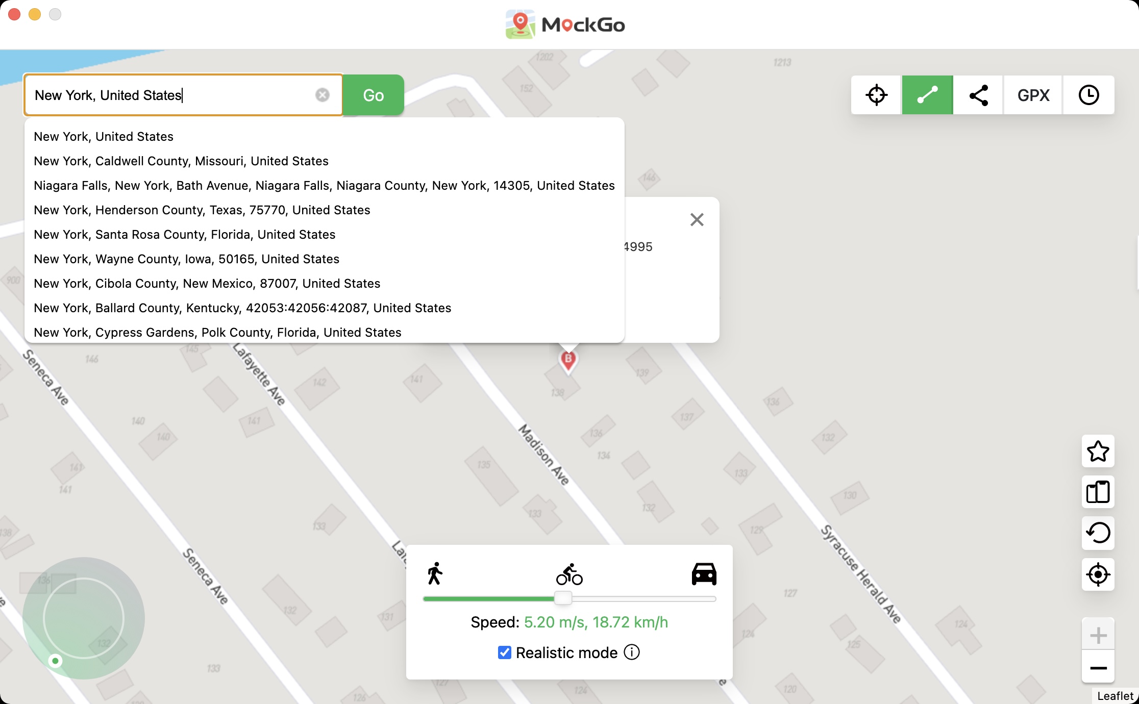Select the walking speed icon

(435, 574)
